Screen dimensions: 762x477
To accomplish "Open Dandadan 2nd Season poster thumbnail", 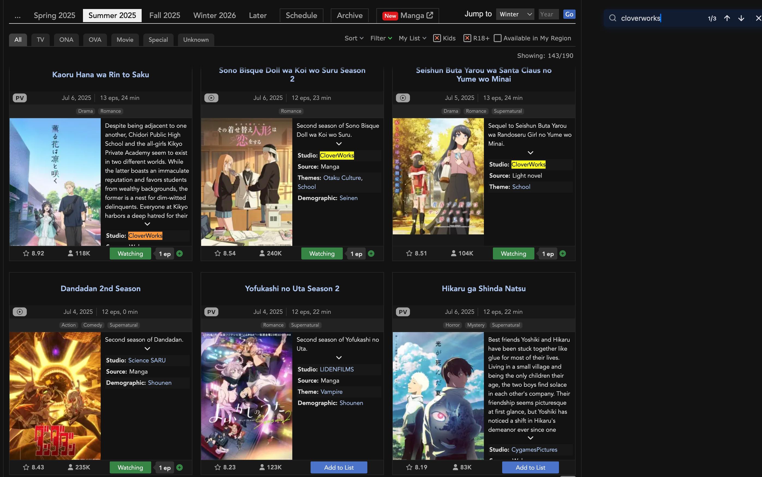I will tap(55, 396).
